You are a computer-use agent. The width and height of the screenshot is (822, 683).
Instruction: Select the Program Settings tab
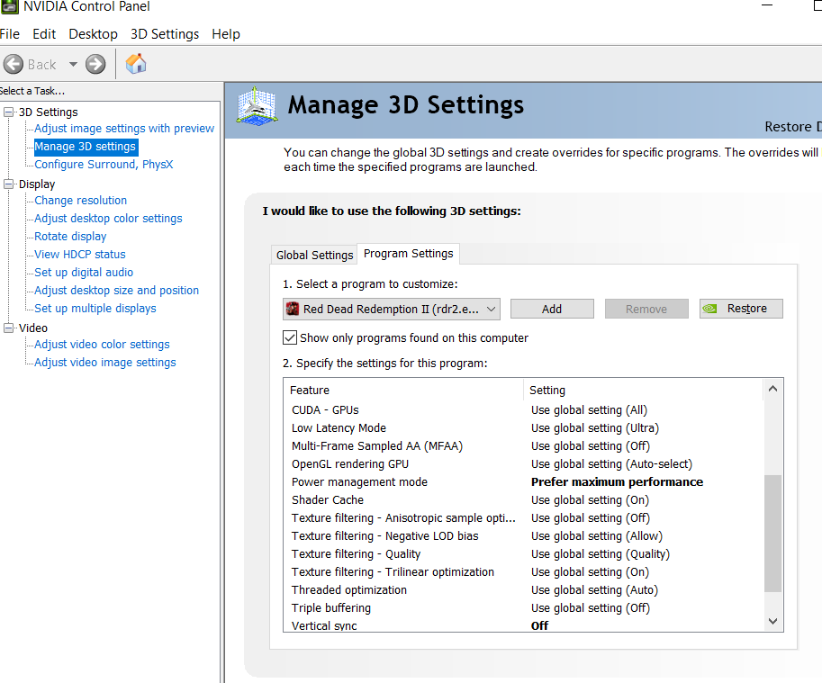point(409,254)
